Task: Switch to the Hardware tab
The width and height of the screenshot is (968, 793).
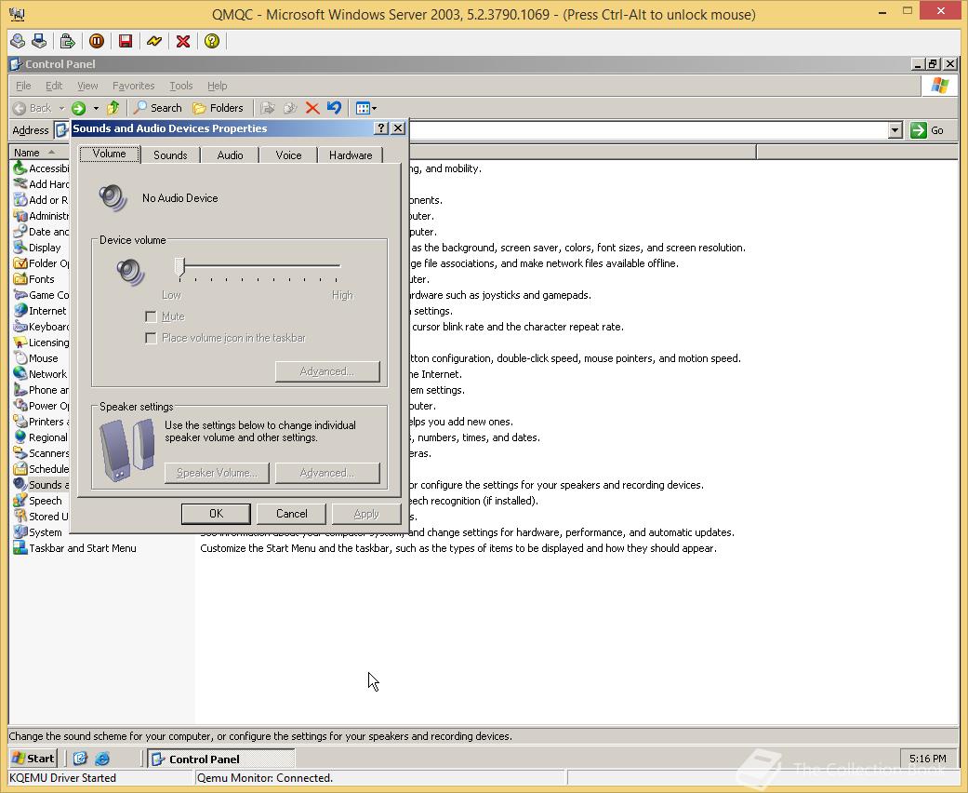Action: coord(350,155)
